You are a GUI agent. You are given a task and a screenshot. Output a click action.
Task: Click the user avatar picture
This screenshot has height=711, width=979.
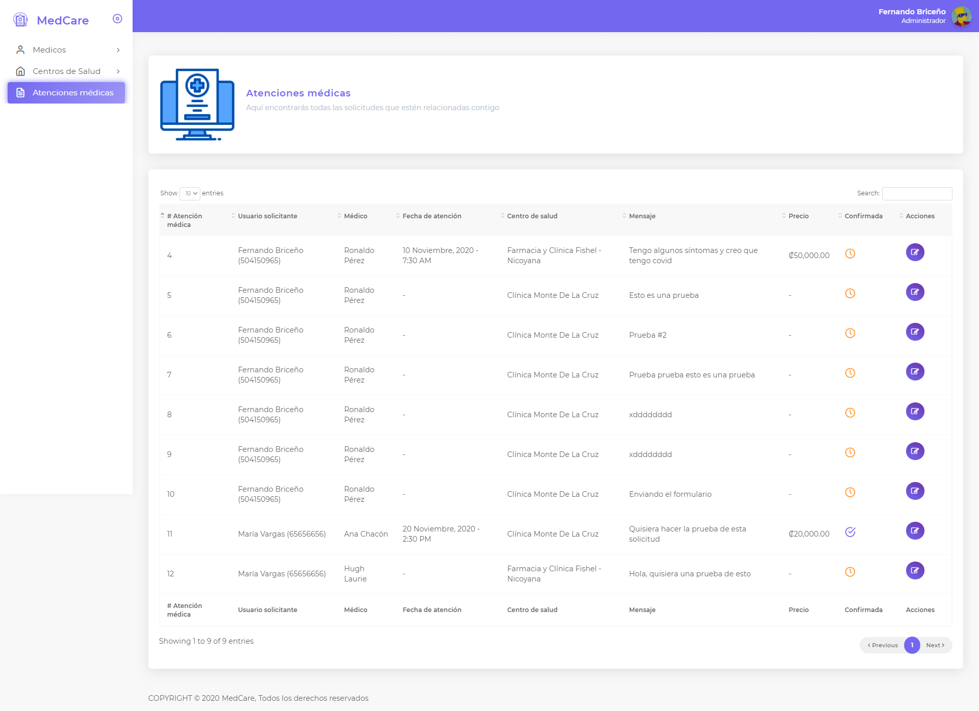pyautogui.click(x=961, y=16)
